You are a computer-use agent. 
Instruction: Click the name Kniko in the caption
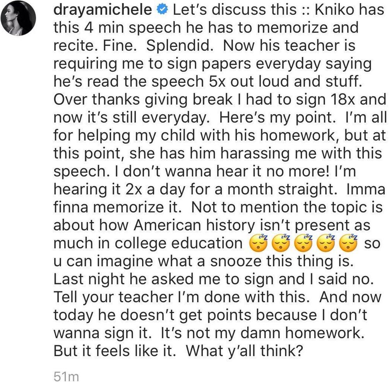pos(334,10)
